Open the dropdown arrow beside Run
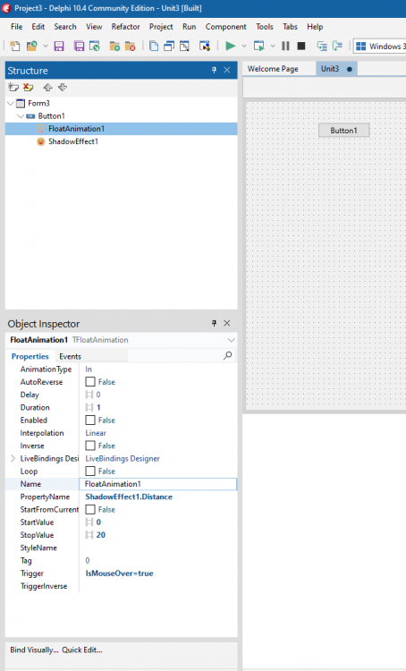Viewport: 406px width, 671px height. coord(244,46)
